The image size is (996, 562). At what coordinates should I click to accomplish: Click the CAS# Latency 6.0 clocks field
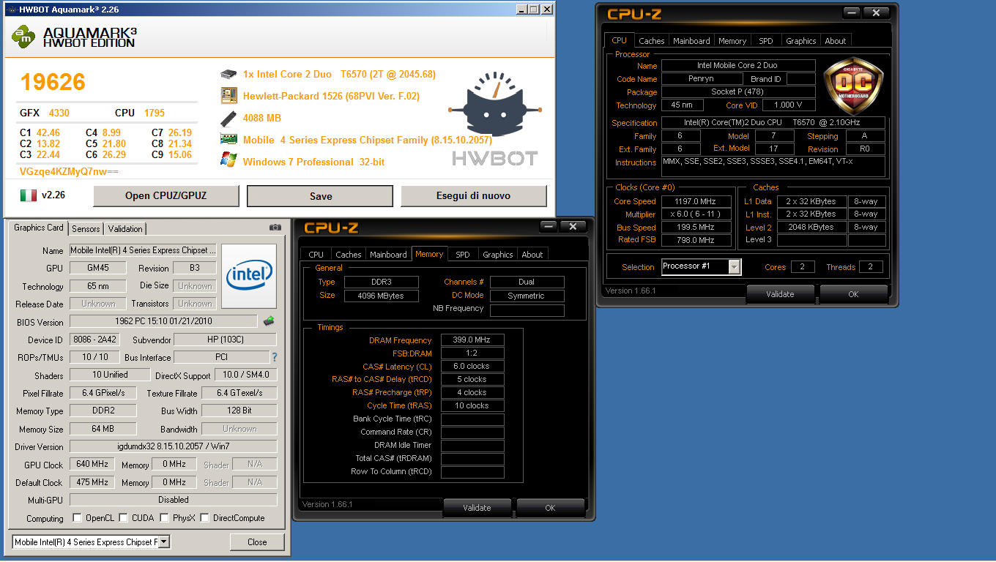tap(472, 367)
